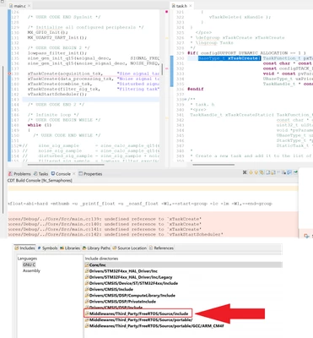Image resolution: width=313 pixels, height=338 pixels.
Task: Open the References settings tab
Action: (x=161, y=248)
